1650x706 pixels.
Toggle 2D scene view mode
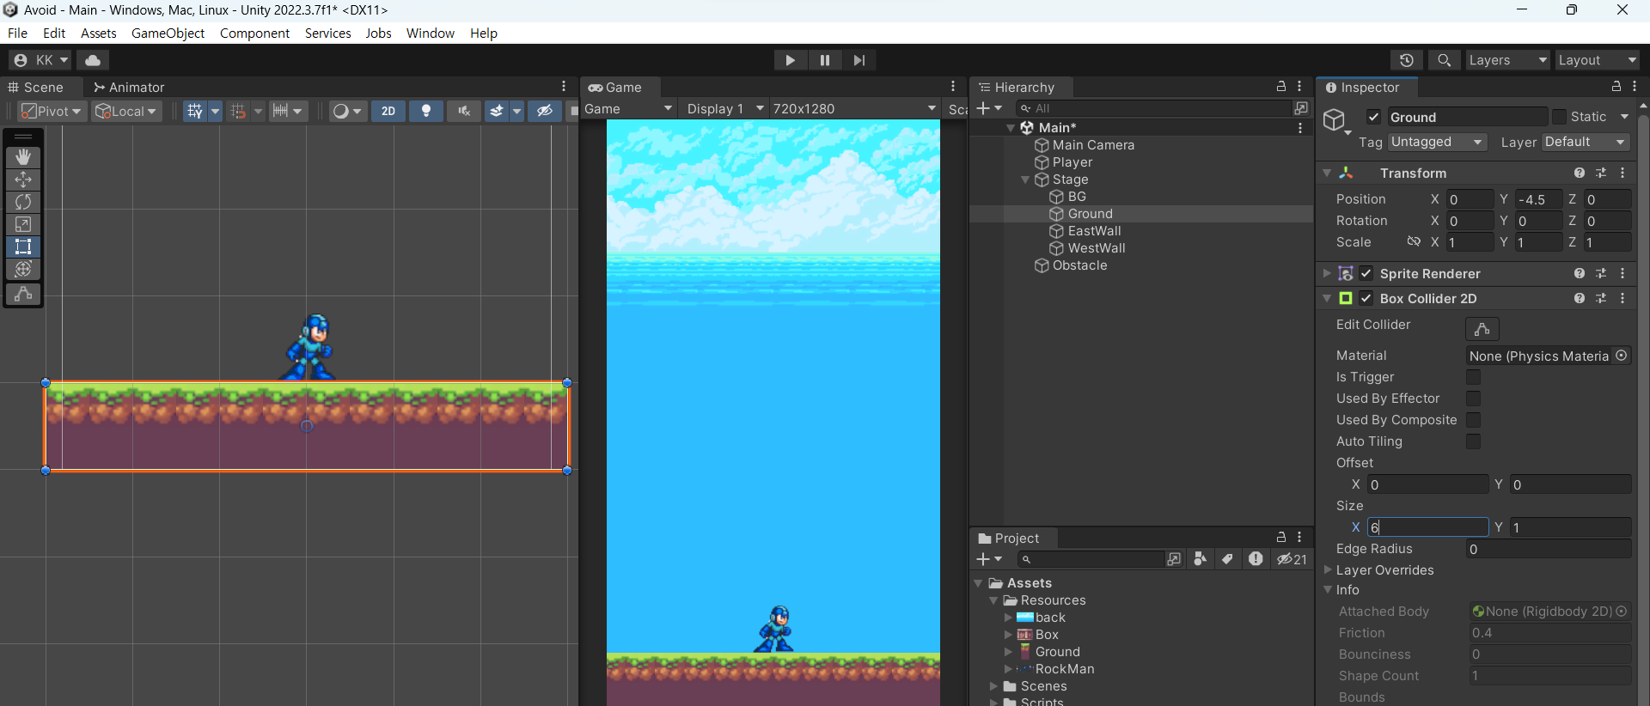coord(388,111)
